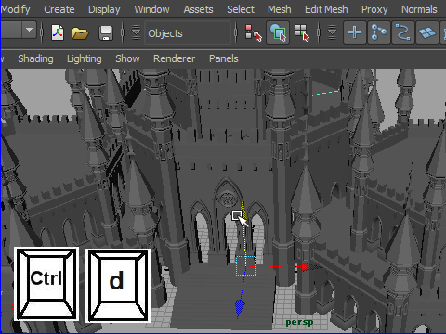Select by hierarchy mode icon
The image size is (446, 334).
[254, 32]
